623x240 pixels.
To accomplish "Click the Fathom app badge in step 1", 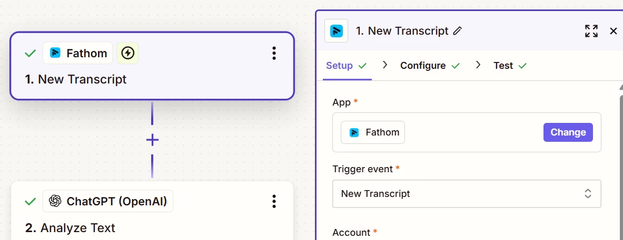I will pyautogui.click(x=78, y=53).
